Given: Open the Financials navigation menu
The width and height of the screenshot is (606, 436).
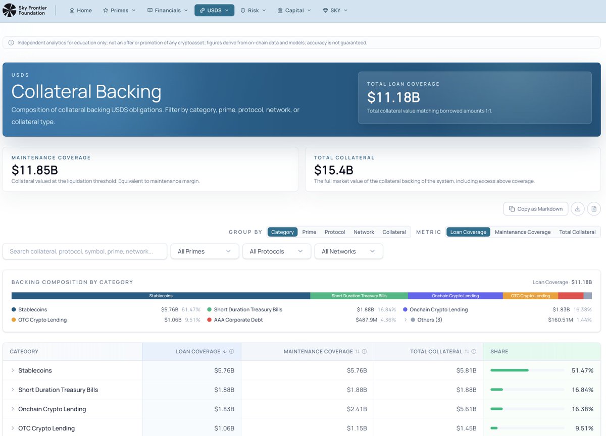Looking at the screenshot, I should (168, 10).
